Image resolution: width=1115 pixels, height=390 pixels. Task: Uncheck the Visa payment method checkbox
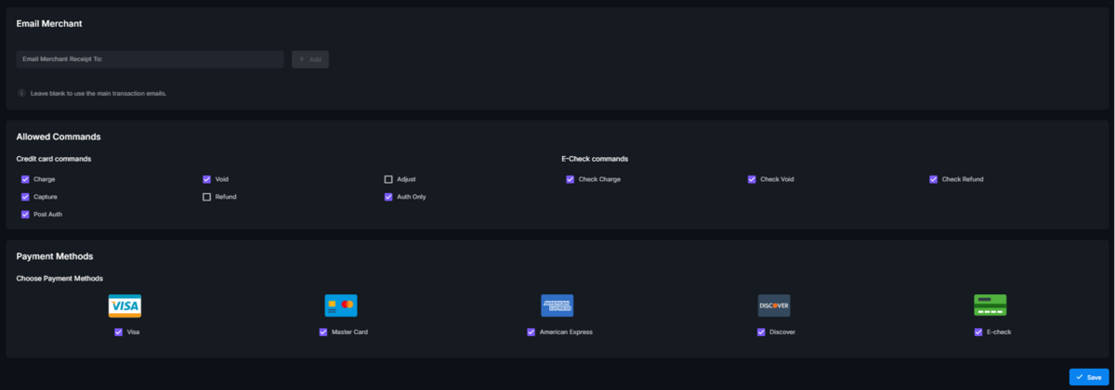(x=118, y=331)
